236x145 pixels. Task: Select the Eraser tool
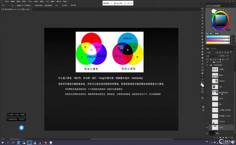click(x=203, y=45)
